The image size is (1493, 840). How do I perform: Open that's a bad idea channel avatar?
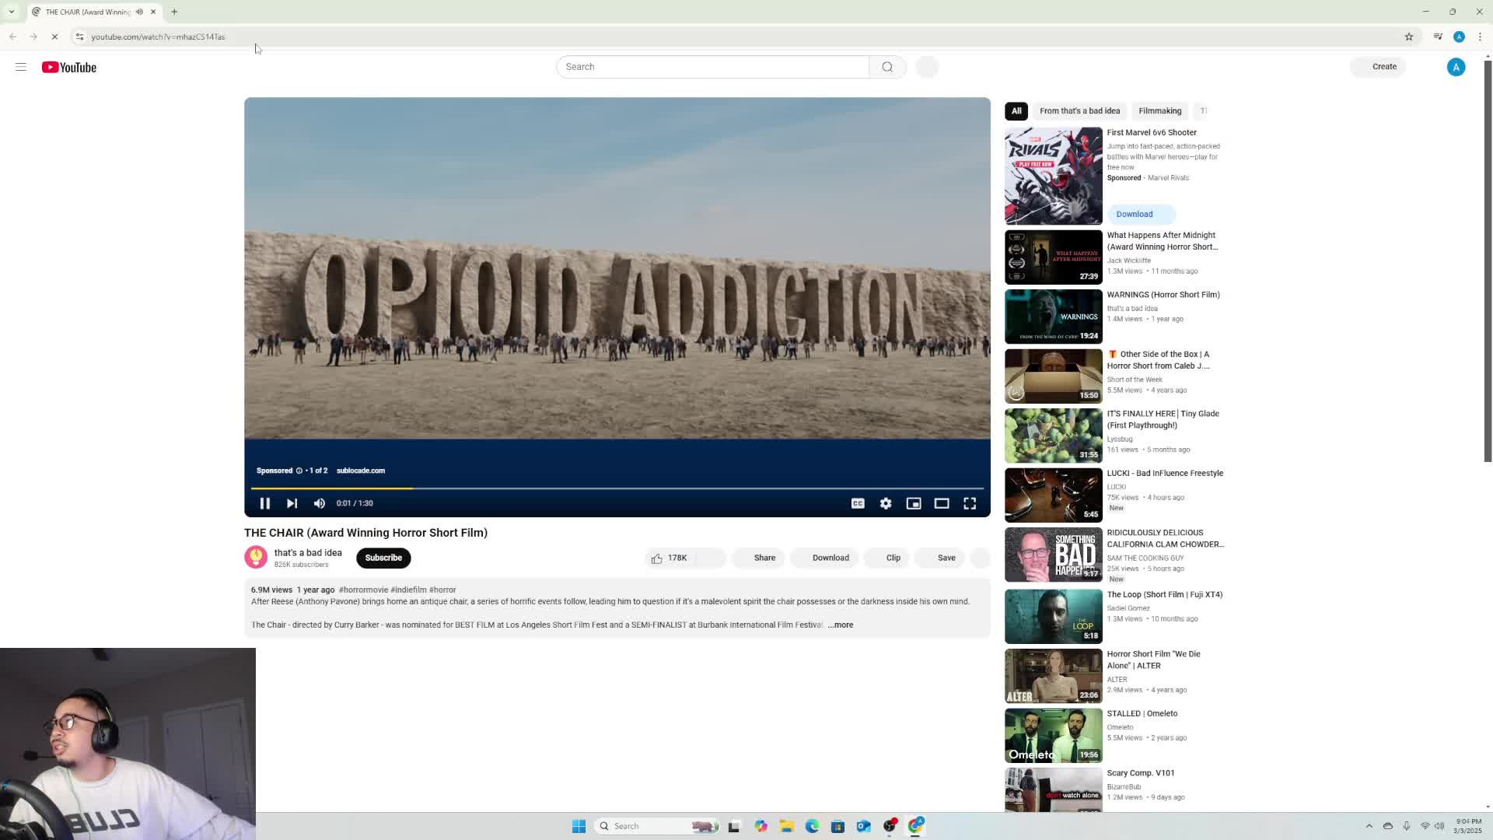coord(256,558)
